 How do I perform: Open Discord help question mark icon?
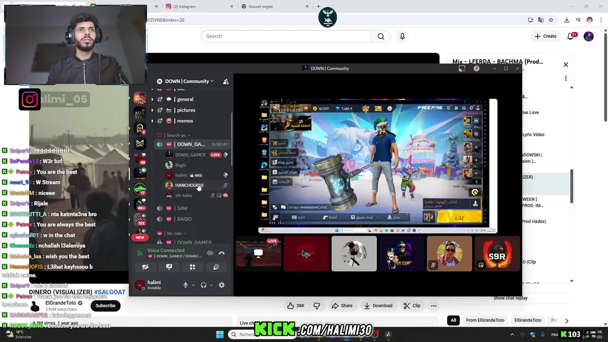coord(476,68)
